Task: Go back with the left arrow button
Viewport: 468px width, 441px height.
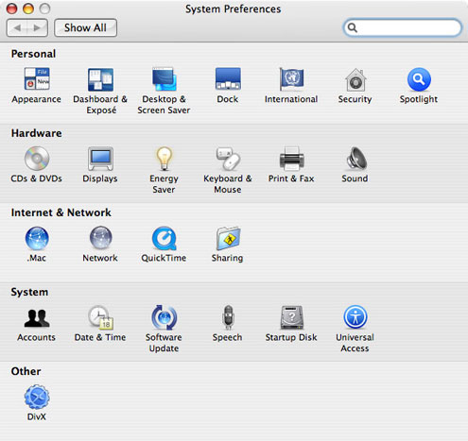Action: point(17,27)
